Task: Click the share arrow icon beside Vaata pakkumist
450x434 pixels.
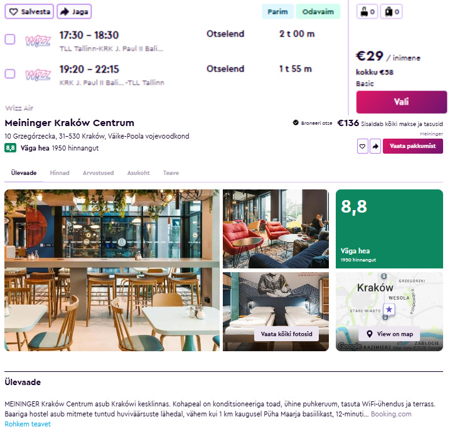Action: coord(375,146)
